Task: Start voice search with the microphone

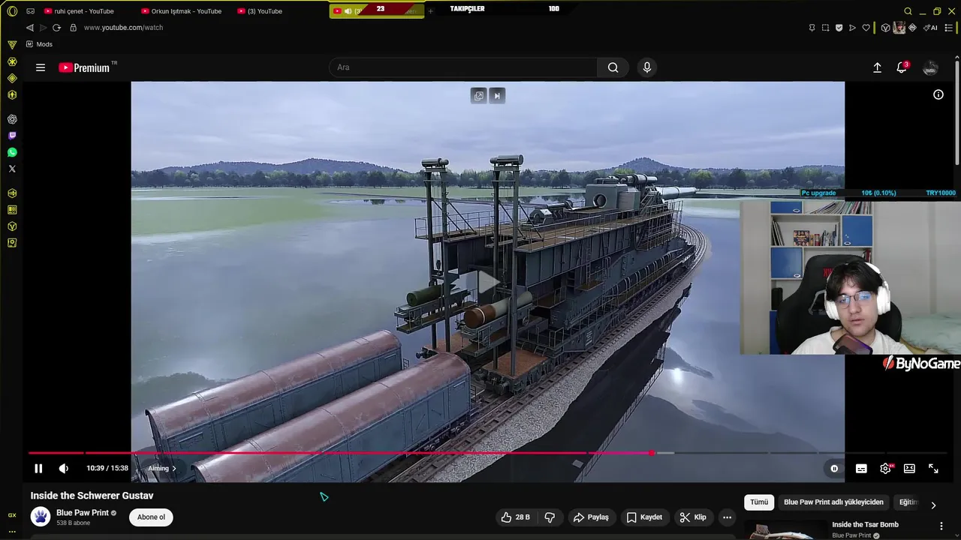Action: coord(647,67)
